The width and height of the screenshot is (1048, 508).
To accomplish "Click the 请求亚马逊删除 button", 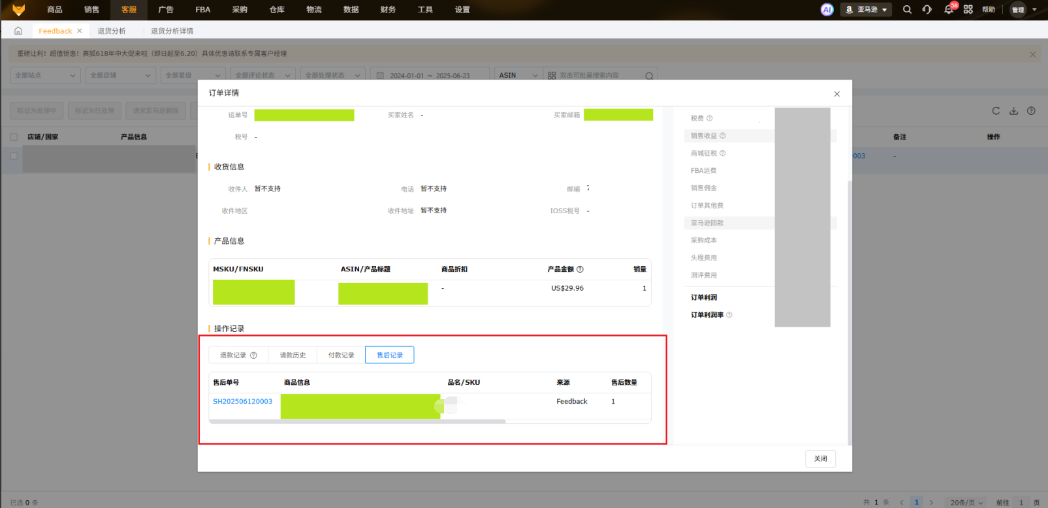I will point(155,111).
